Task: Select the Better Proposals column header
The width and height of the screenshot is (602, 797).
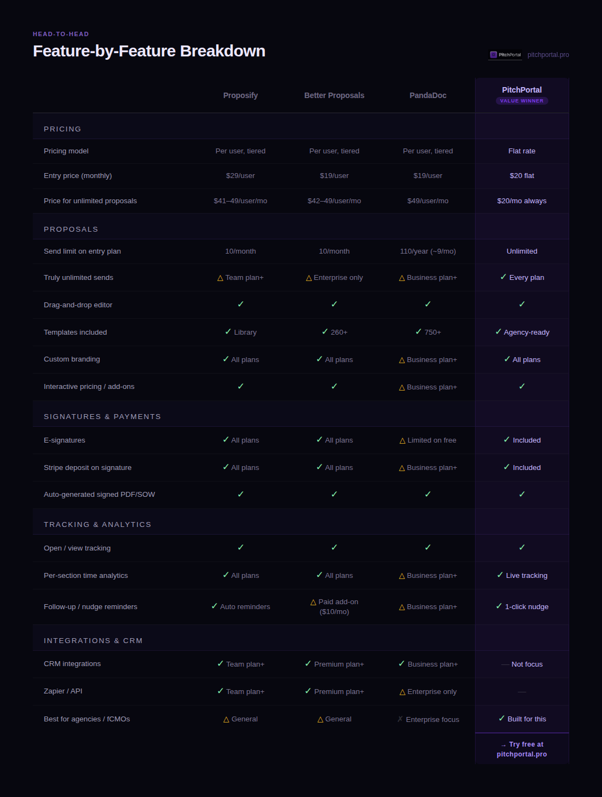Action: [334, 95]
